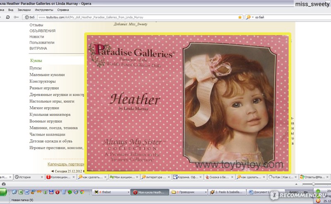
Task: Launch Opera from quick launch red O icon
Action: coord(57,192)
